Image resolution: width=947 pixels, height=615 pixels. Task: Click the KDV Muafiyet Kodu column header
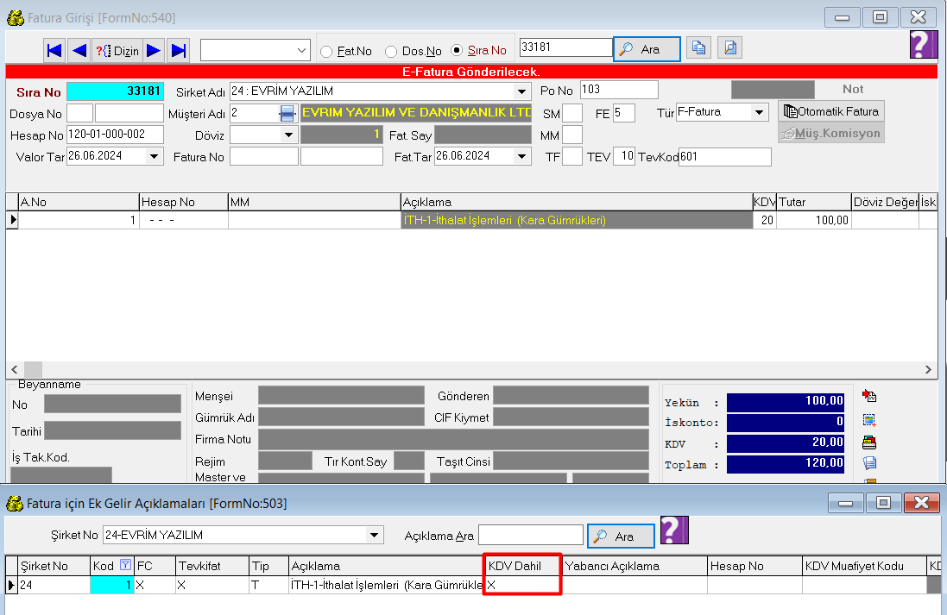click(x=864, y=566)
